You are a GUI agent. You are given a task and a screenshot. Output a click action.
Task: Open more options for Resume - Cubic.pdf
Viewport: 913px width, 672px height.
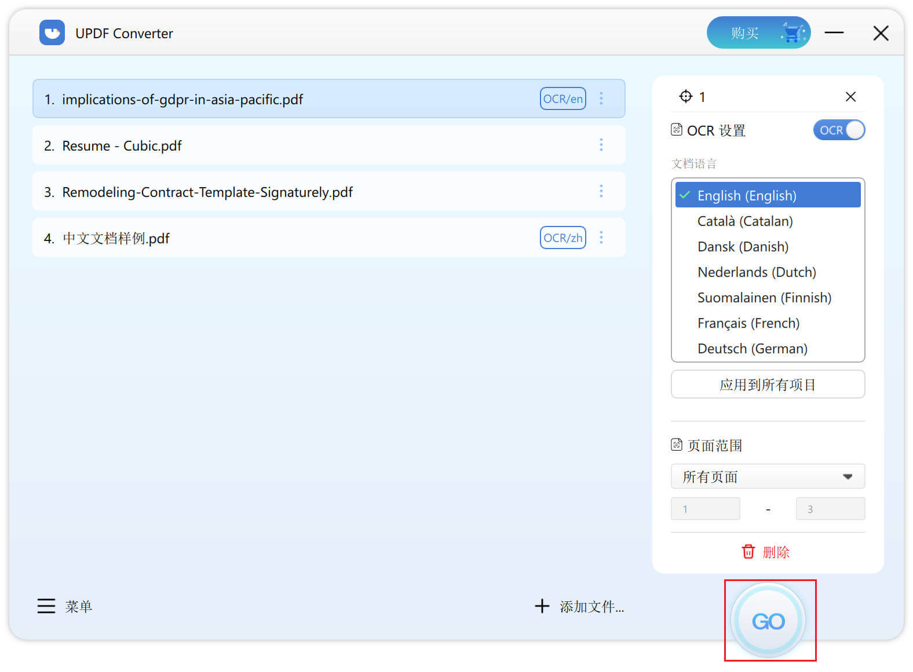[601, 145]
